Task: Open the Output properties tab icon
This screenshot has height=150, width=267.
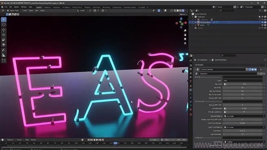Action: pyautogui.click(x=191, y=69)
